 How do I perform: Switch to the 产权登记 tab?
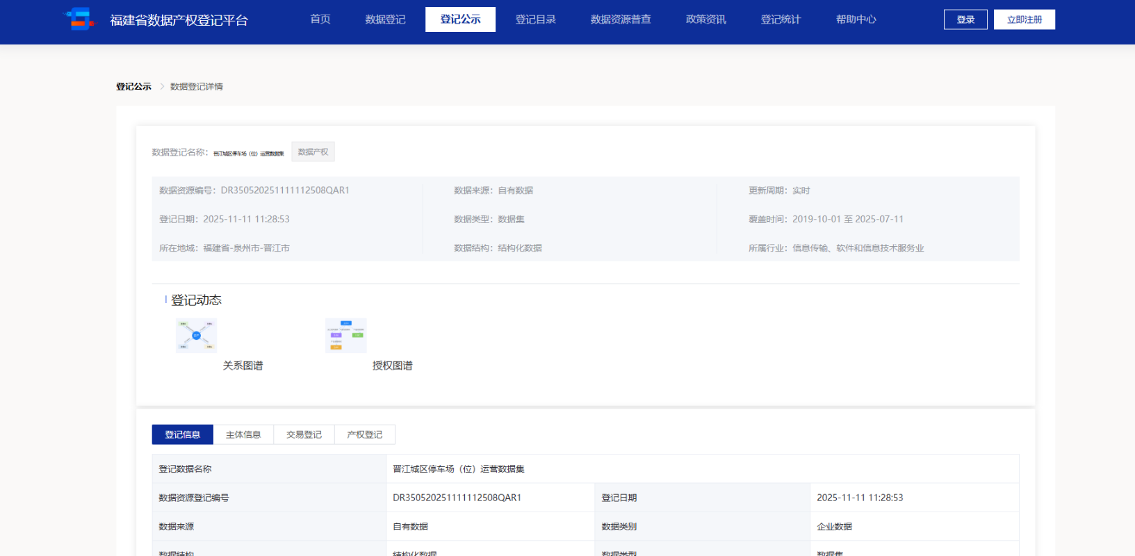[x=365, y=434]
